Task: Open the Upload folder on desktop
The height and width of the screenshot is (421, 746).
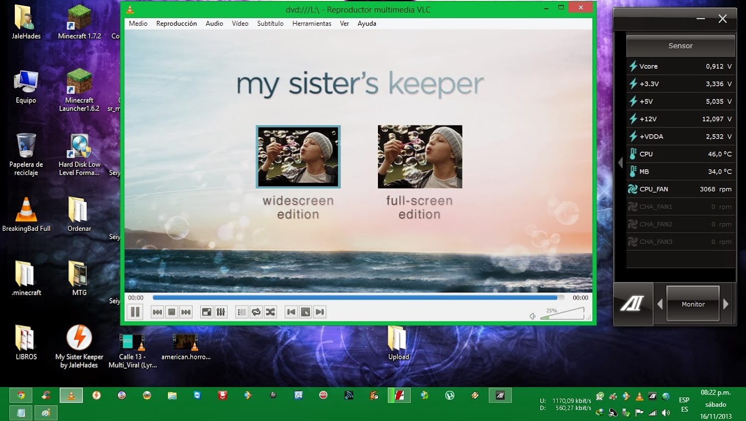Action: pos(398,342)
